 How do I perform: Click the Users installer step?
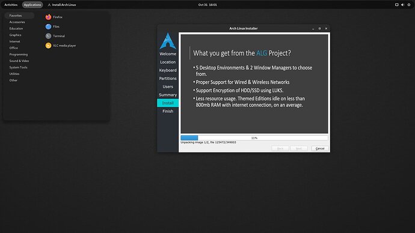(168, 86)
